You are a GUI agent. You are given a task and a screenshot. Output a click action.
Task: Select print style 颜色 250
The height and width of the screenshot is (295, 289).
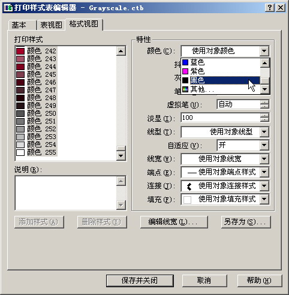point(37,113)
